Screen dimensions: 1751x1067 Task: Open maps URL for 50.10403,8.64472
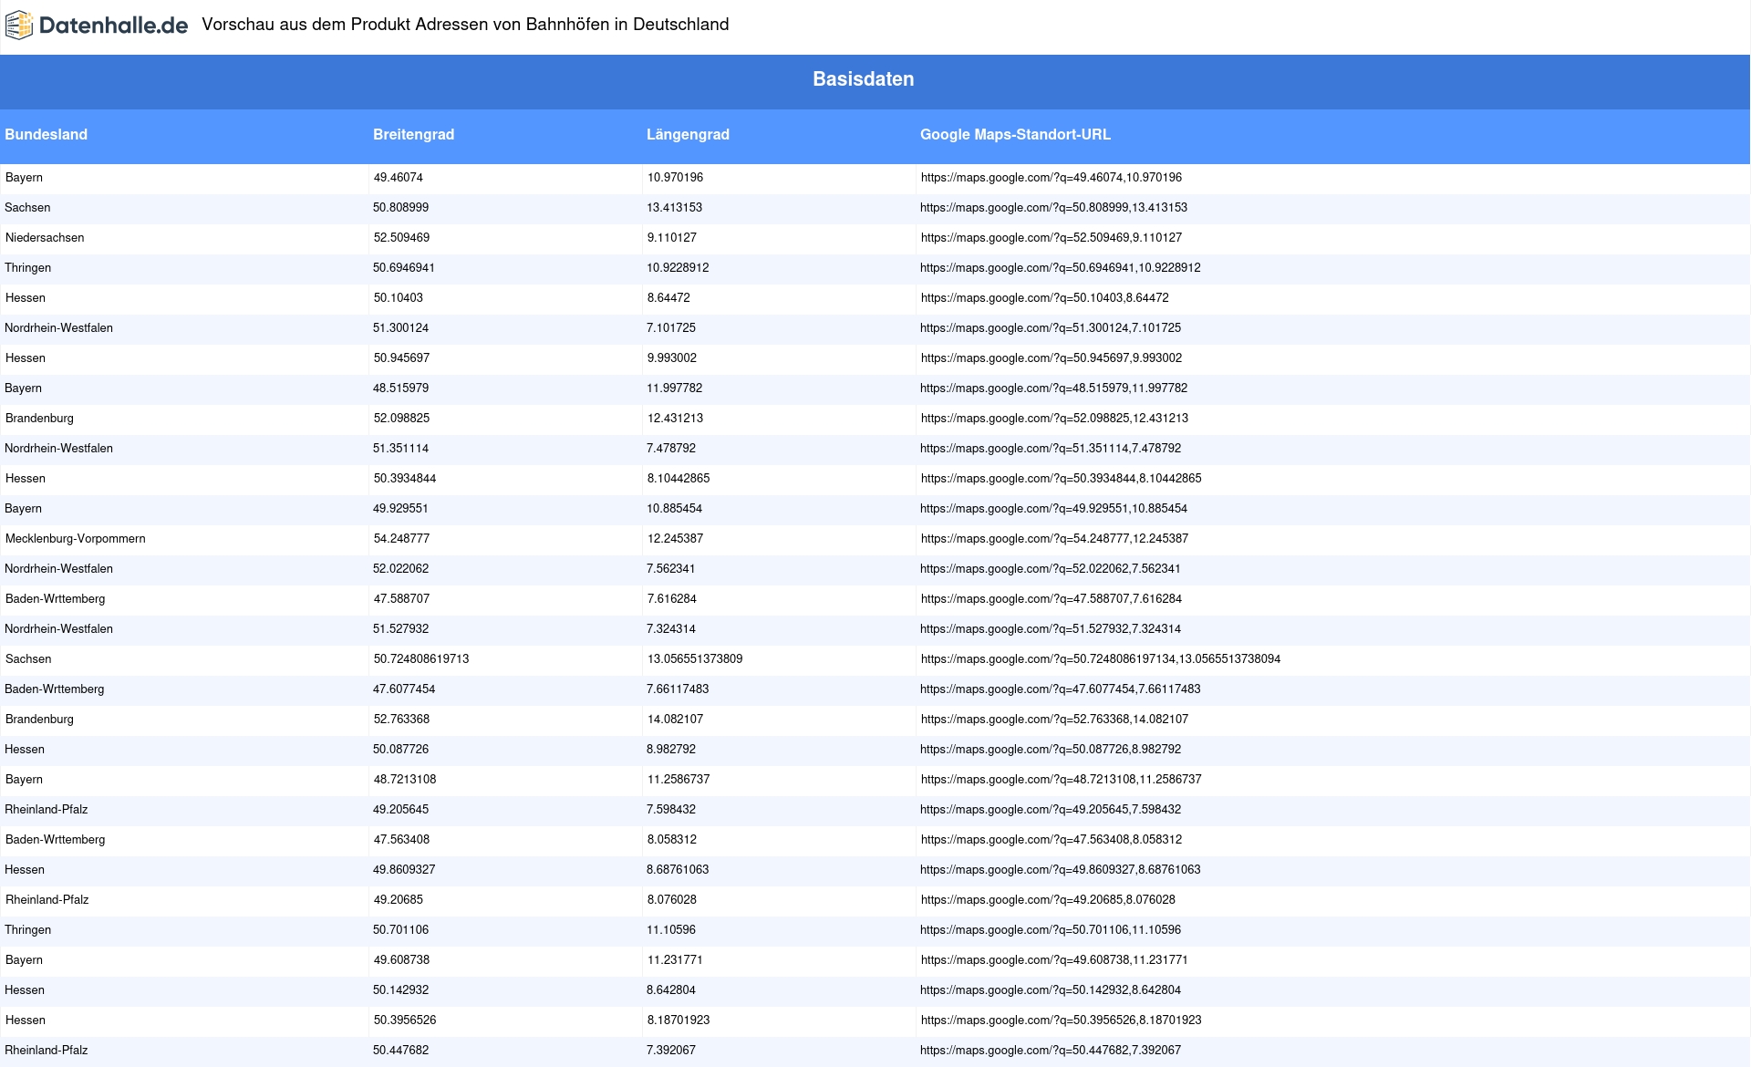[x=1044, y=298]
